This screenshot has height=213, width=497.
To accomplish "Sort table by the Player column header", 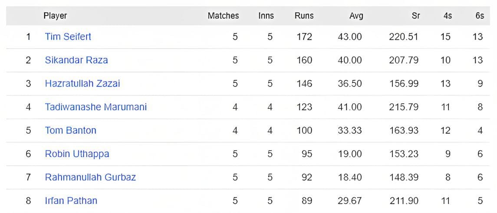I will pyautogui.click(x=55, y=16).
